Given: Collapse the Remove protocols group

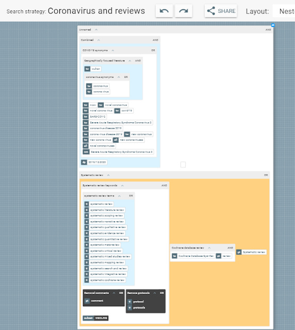Looking at the screenshot, I should 155,293.
